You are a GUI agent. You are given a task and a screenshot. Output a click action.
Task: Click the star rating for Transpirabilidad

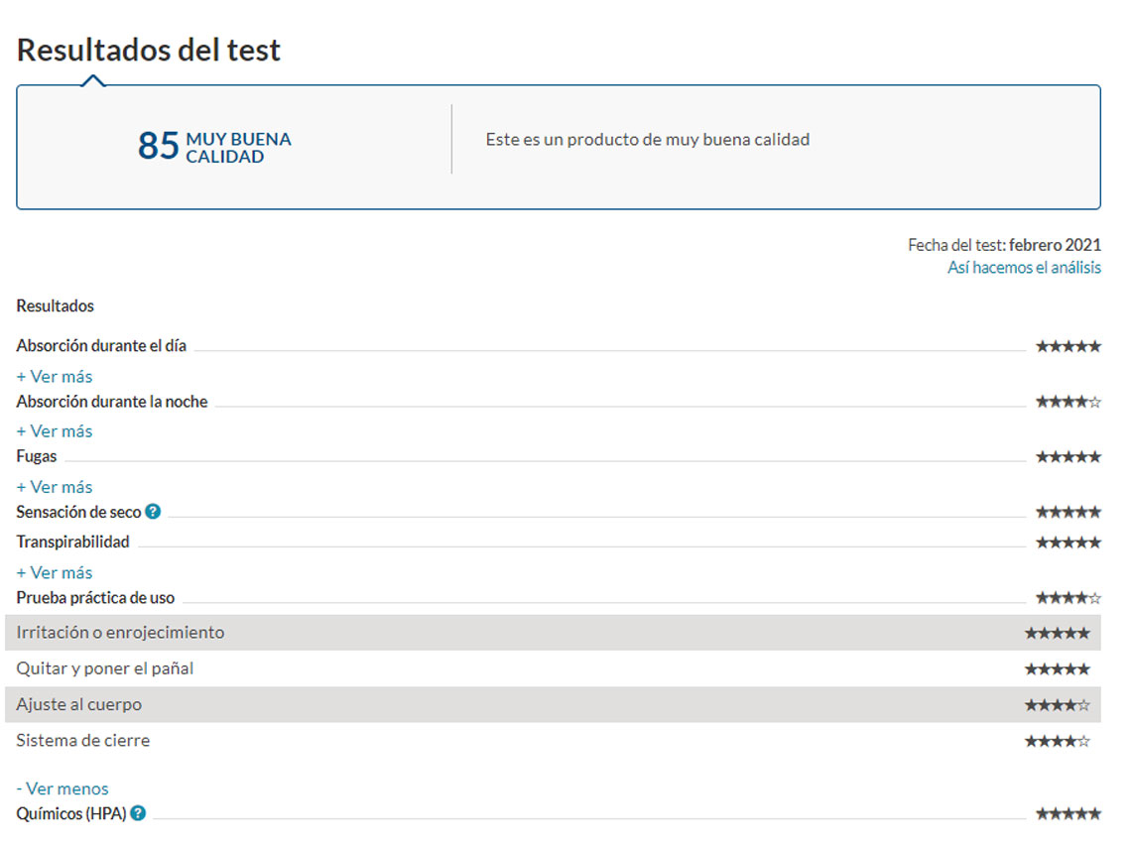pos(1068,543)
